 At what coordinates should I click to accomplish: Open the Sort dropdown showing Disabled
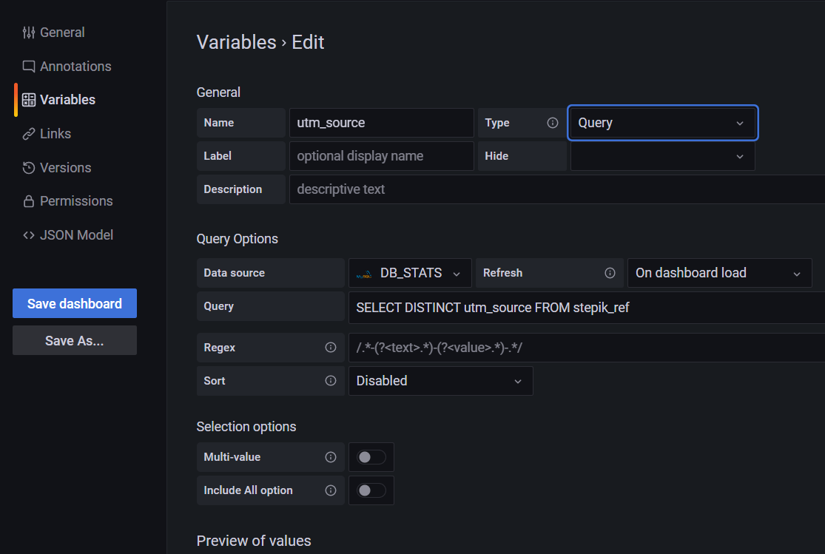[440, 381]
